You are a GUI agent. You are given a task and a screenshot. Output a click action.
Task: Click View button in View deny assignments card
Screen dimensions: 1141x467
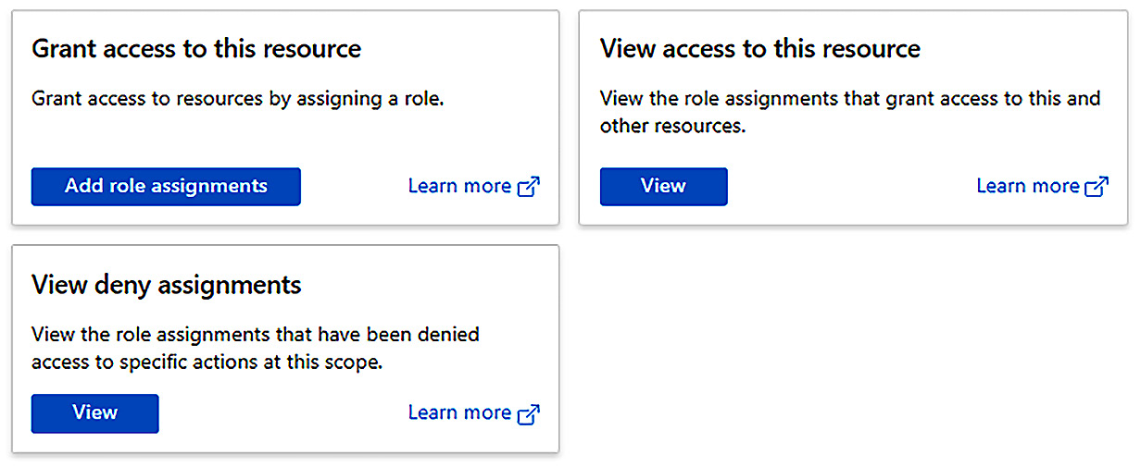click(94, 412)
